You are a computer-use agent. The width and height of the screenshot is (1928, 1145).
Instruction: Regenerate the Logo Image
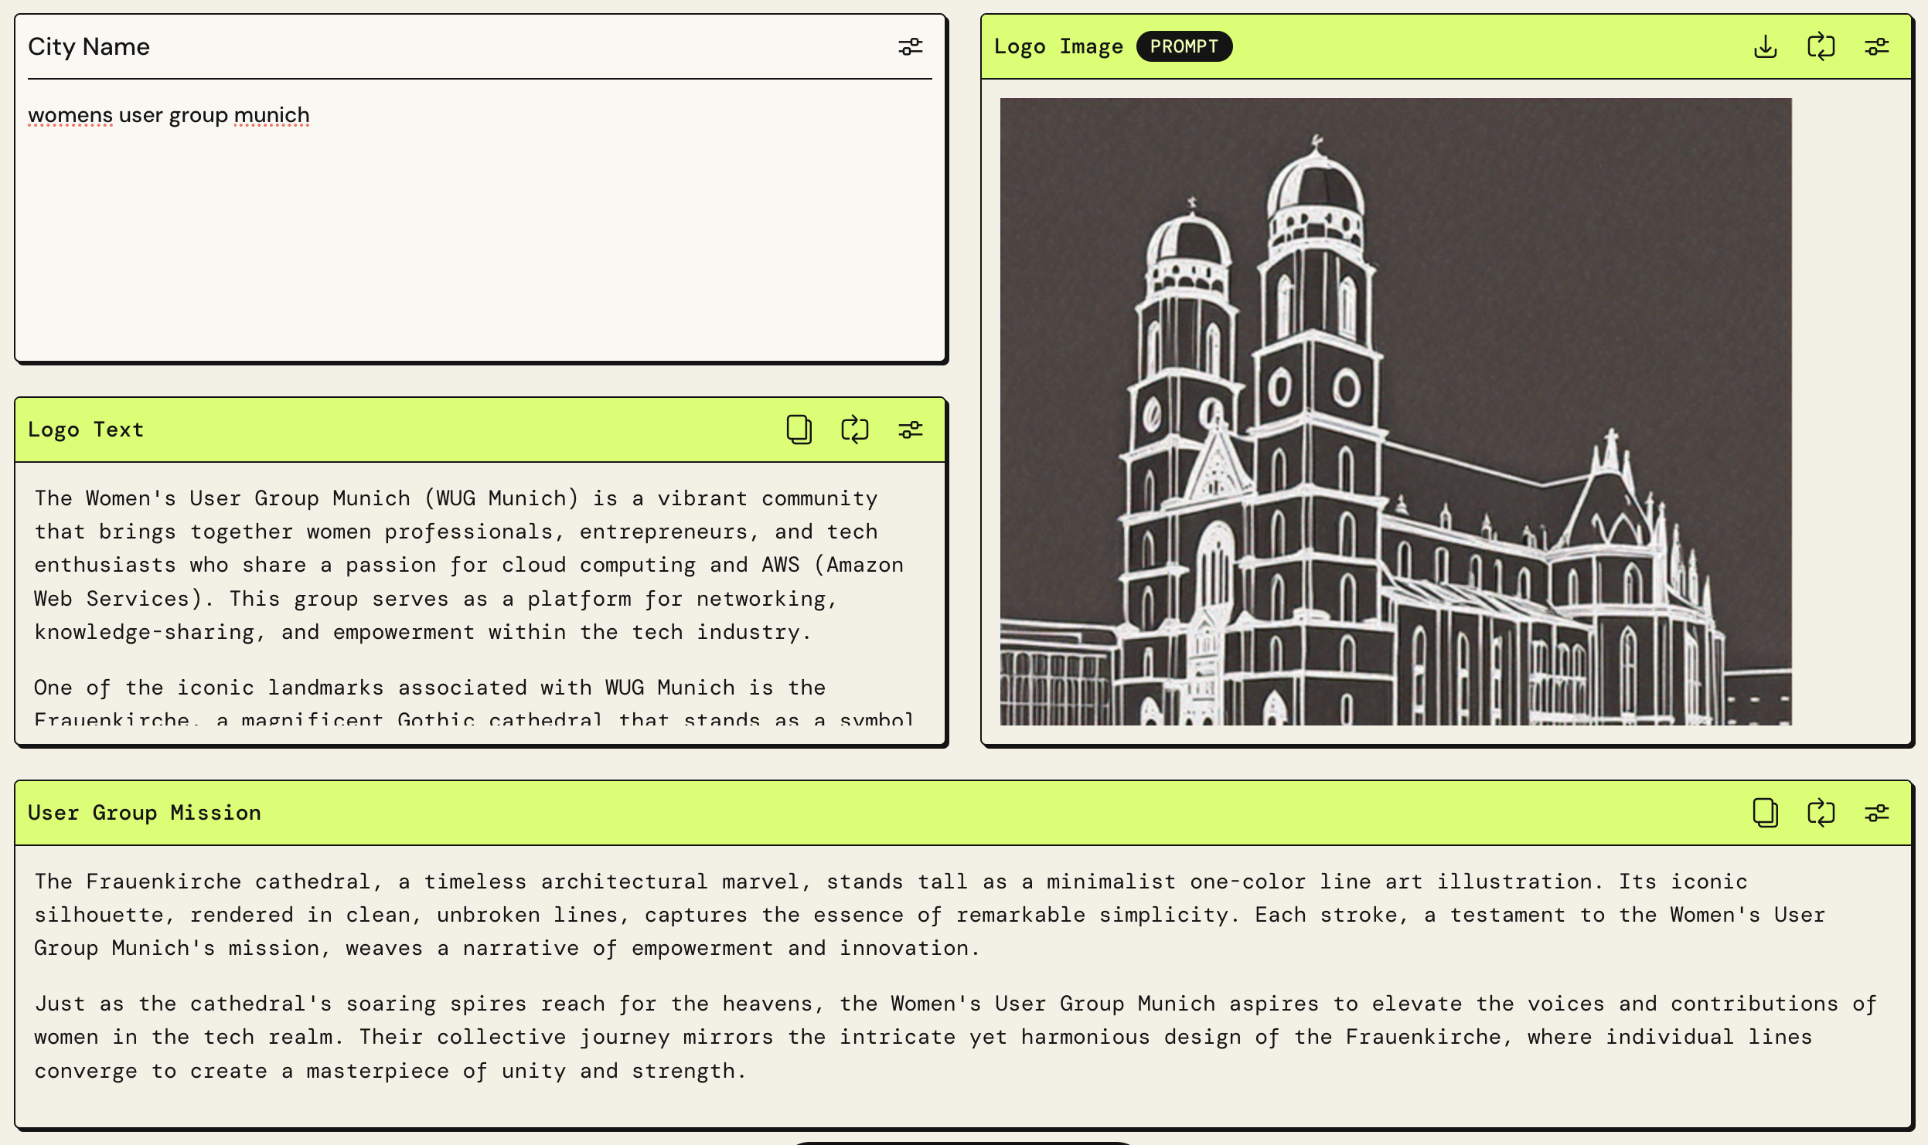click(1821, 47)
